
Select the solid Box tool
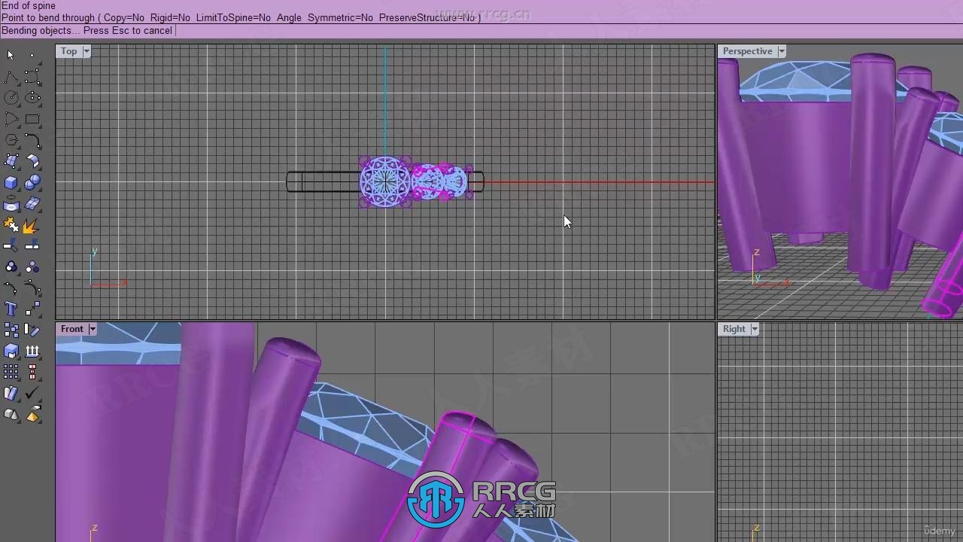click(11, 182)
